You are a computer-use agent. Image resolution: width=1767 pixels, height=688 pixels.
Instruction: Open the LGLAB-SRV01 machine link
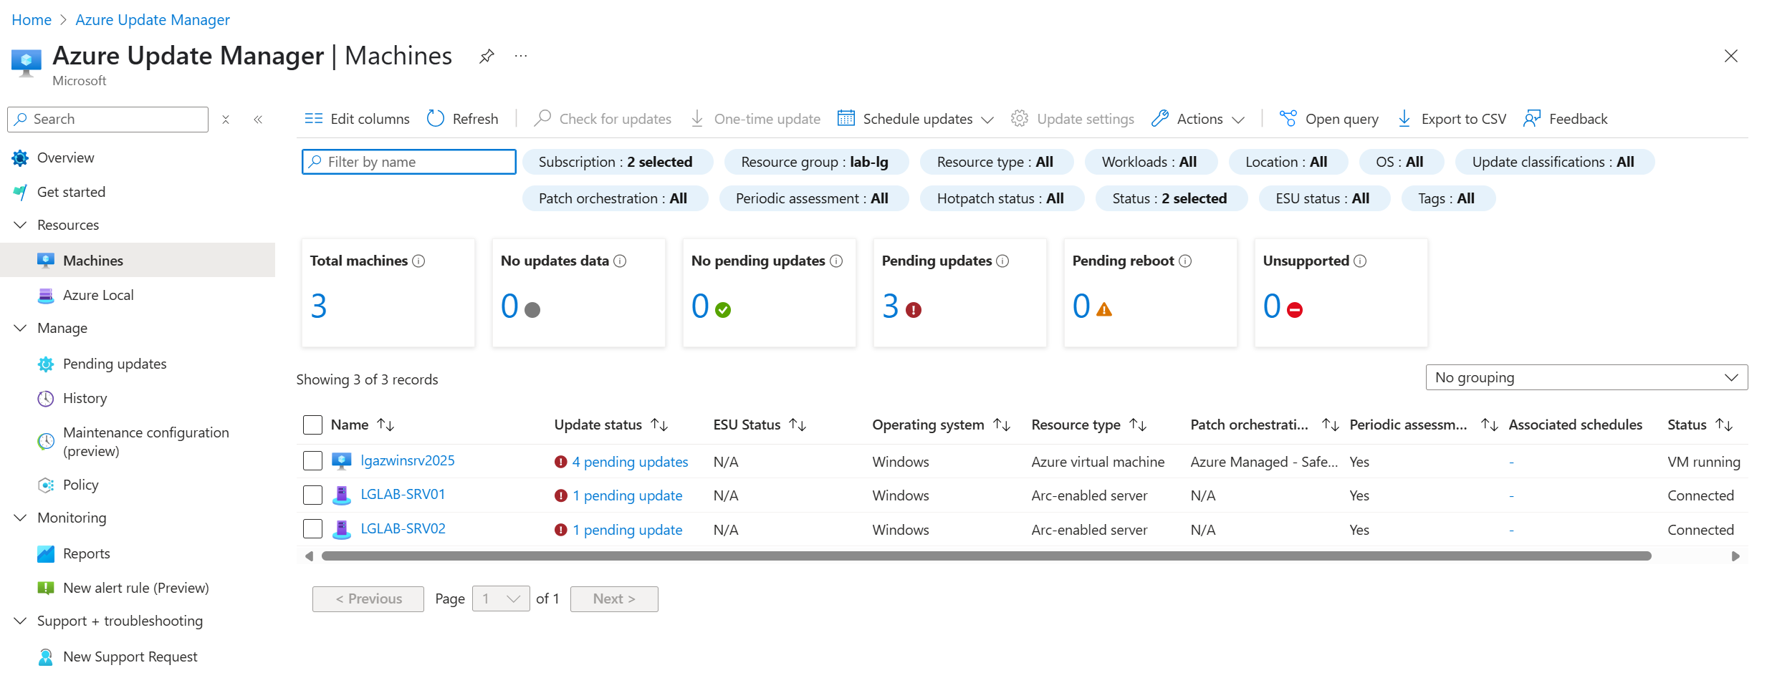click(x=403, y=495)
